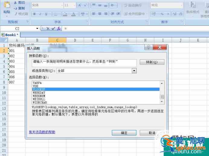
Task: Click the center text horizontally icon
Action: [100, 14]
